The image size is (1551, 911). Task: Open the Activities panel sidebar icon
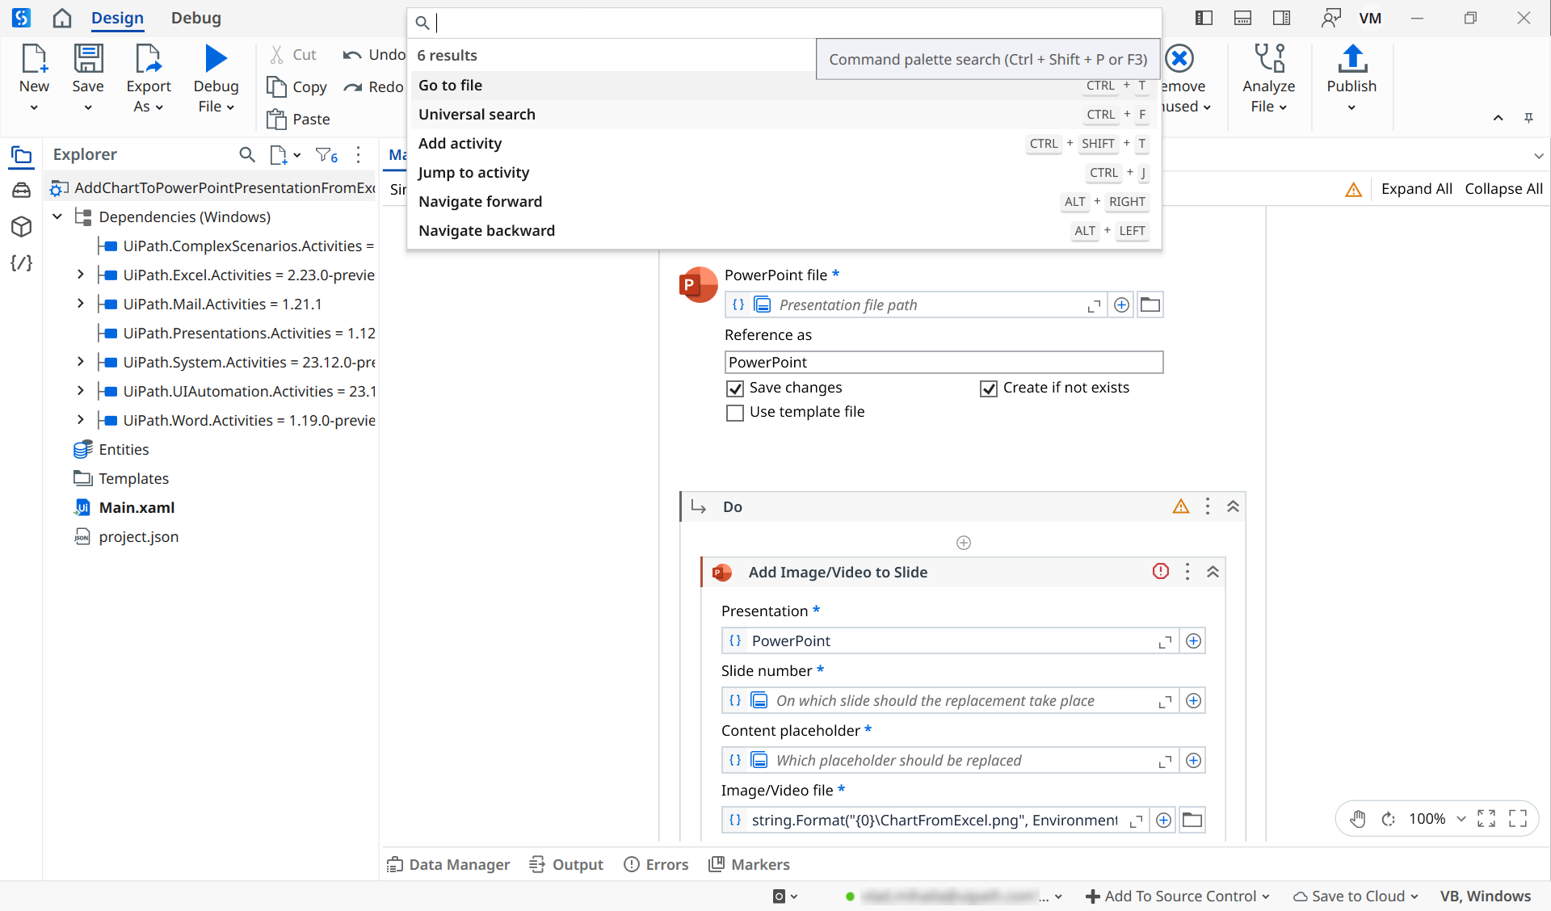[x=22, y=191]
